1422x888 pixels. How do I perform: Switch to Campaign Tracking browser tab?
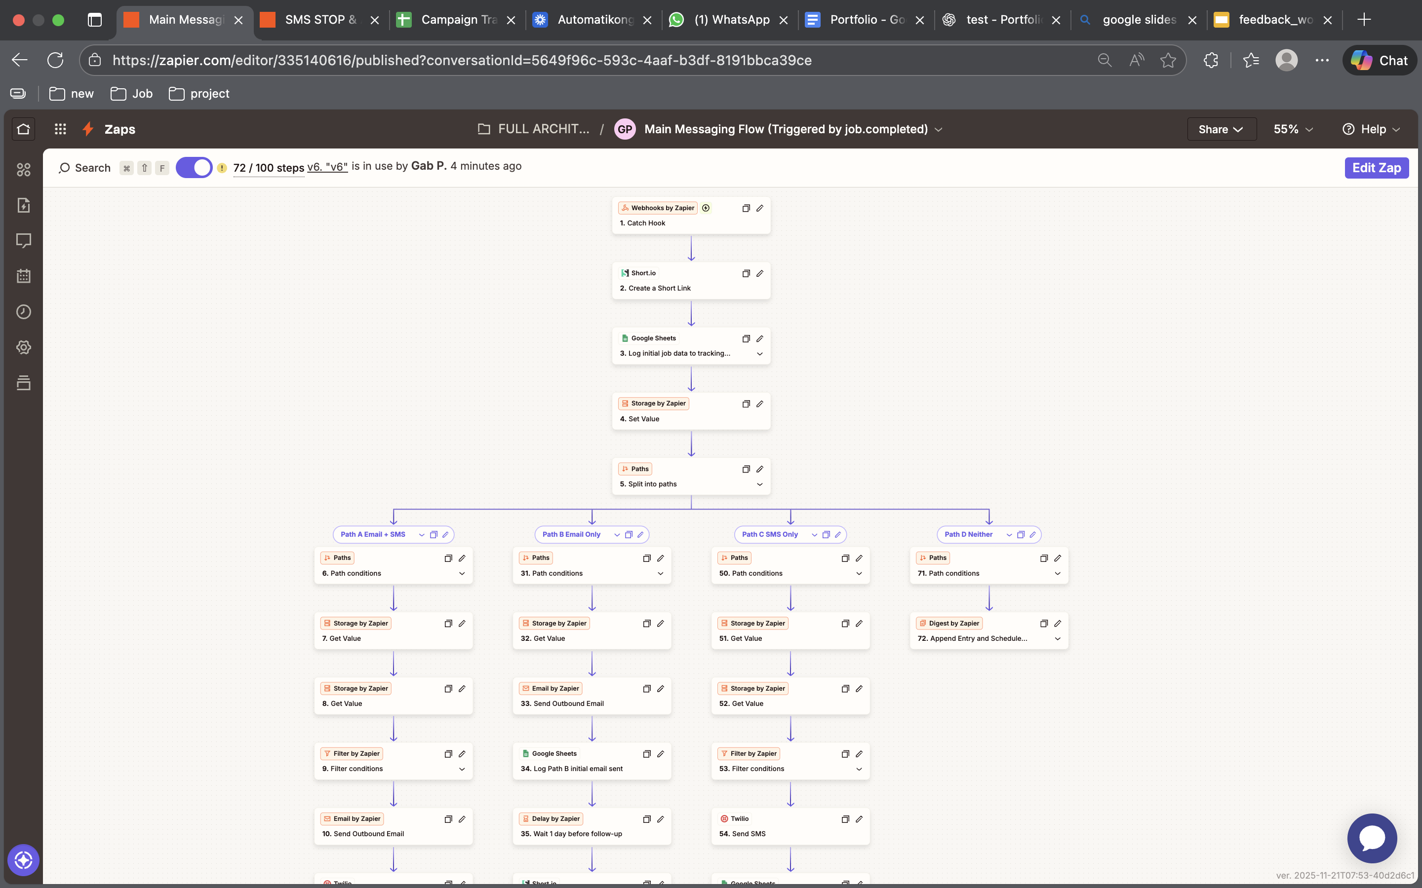457,19
